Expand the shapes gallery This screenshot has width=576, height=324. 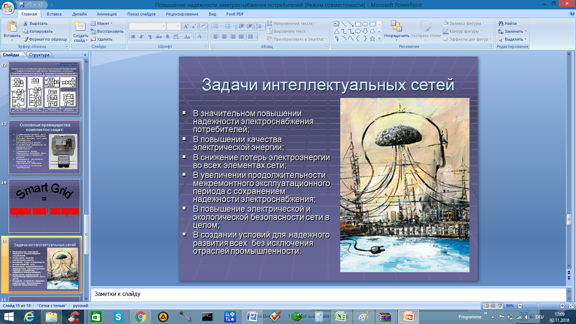379,39
